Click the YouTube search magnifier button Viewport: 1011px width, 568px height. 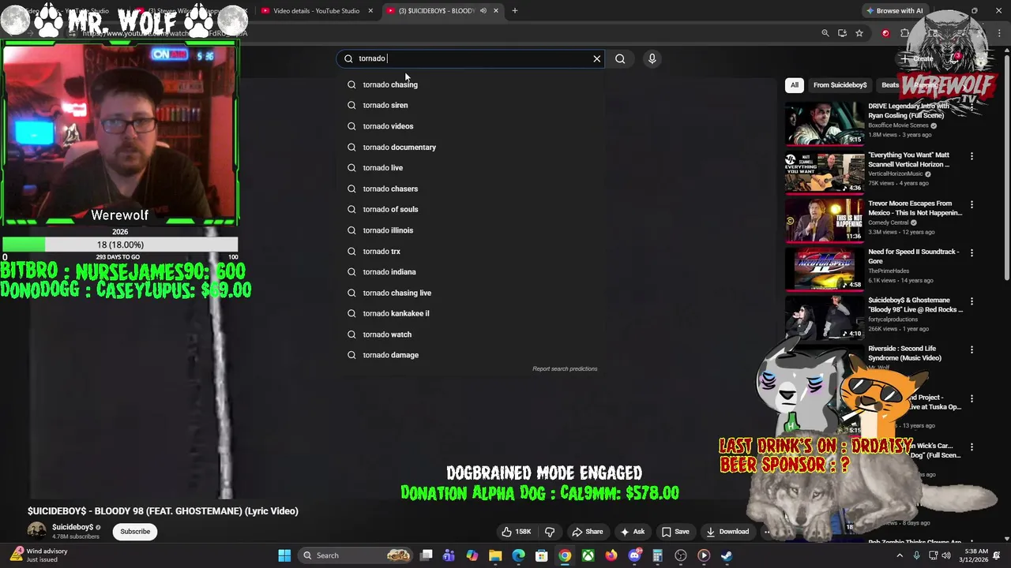(620, 58)
